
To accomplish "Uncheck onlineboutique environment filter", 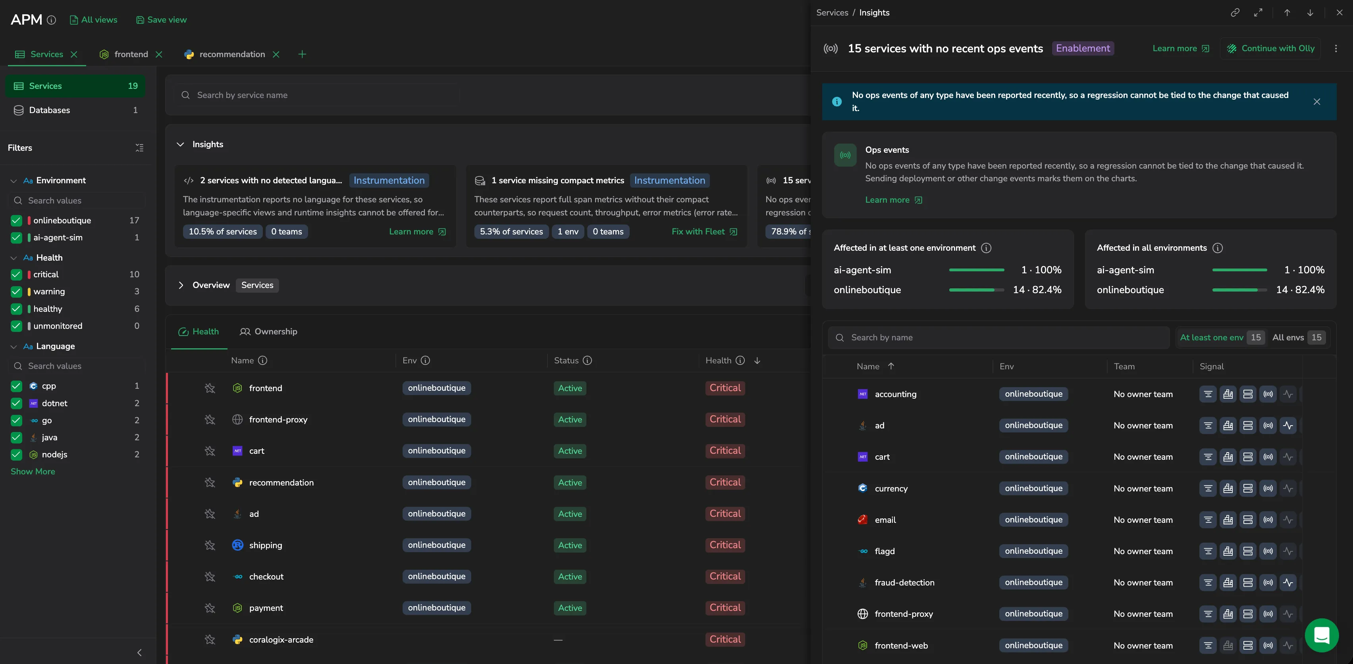I will 16,221.
